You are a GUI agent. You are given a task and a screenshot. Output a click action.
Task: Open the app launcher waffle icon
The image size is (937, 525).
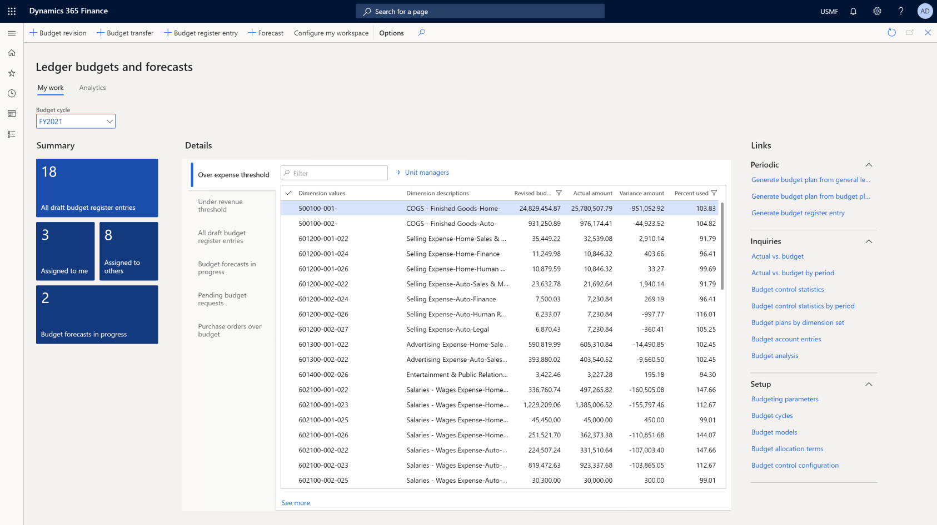tap(12, 11)
